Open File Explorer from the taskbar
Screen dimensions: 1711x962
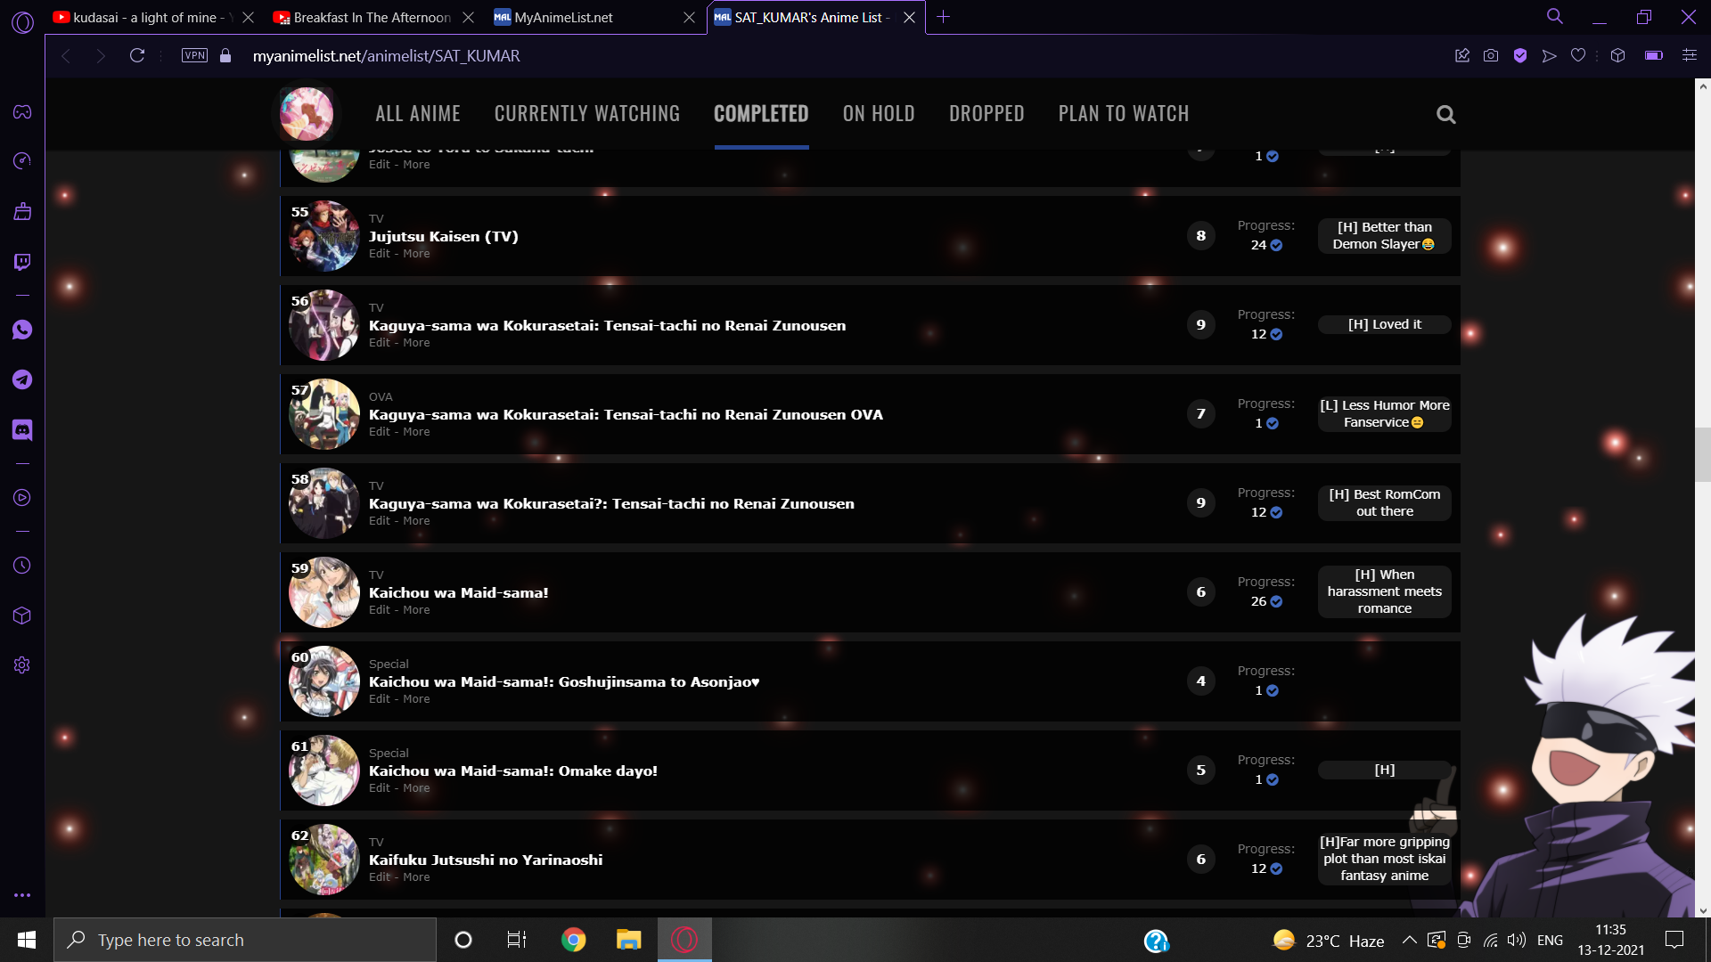pos(629,940)
